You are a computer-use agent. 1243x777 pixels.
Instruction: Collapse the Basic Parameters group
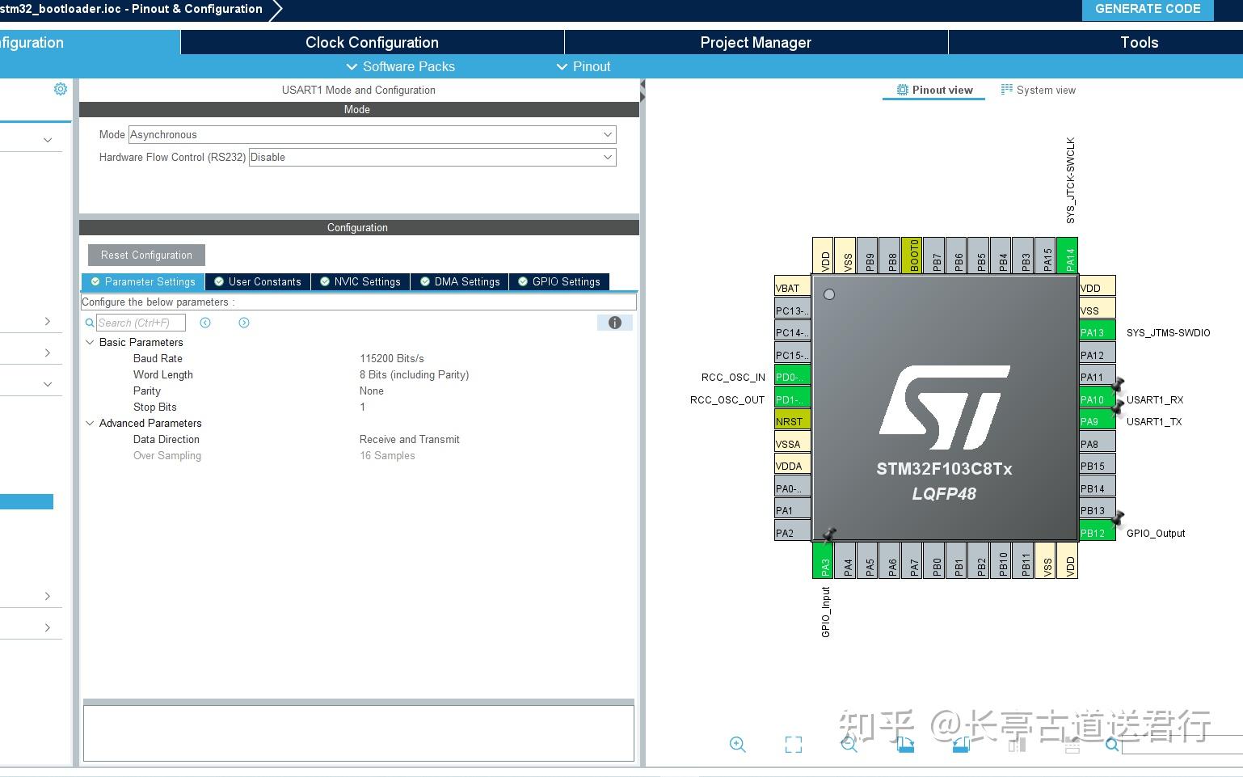90,342
